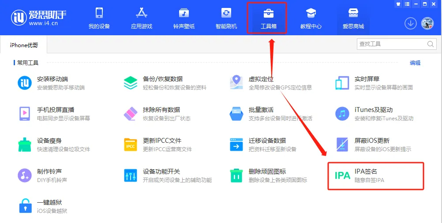Screen dimensions: 442x223
Task: Select the 批量激活 title text
Action: click(x=261, y=110)
